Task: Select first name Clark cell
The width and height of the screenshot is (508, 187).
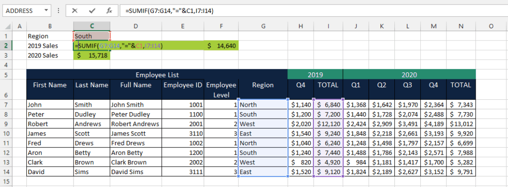Action: (x=50, y=162)
